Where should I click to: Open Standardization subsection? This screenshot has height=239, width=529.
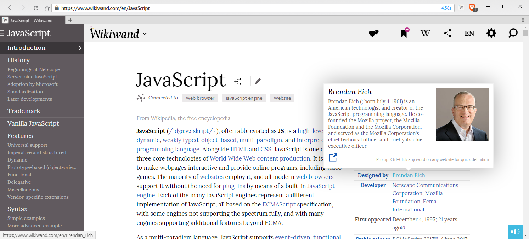(x=25, y=92)
